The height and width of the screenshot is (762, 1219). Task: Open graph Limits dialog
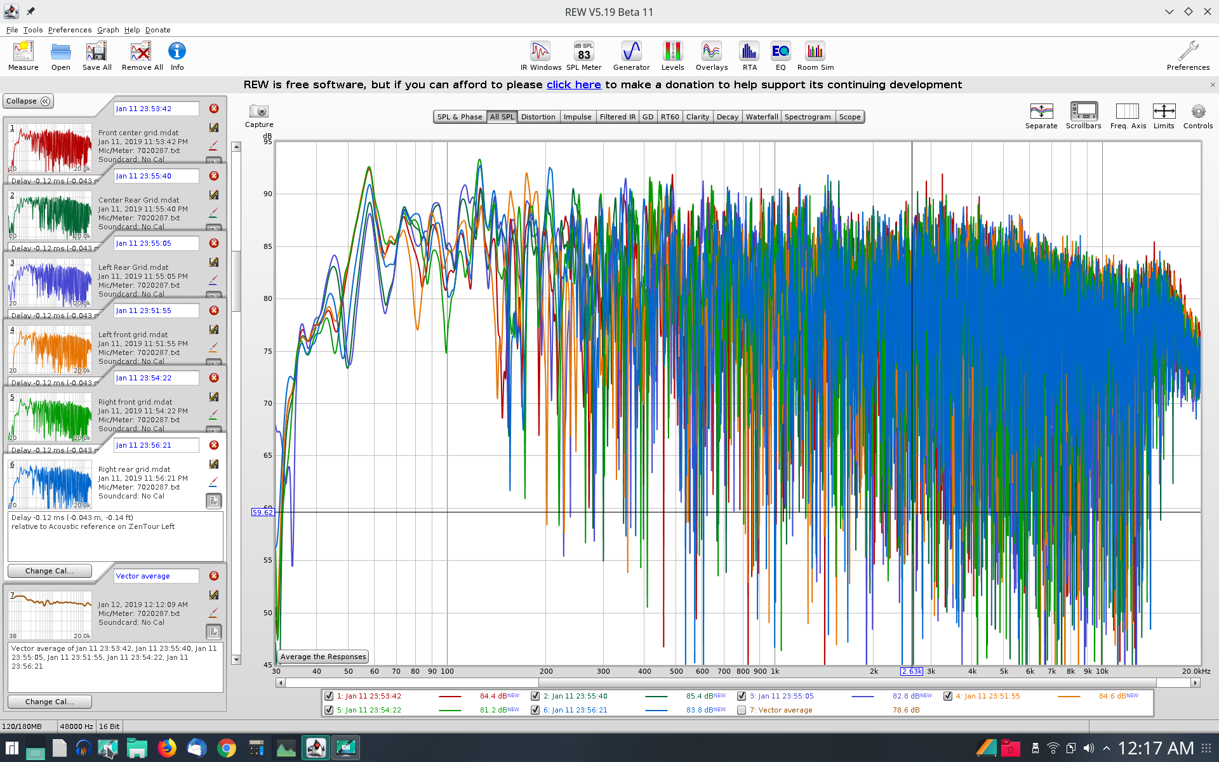point(1164,116)
